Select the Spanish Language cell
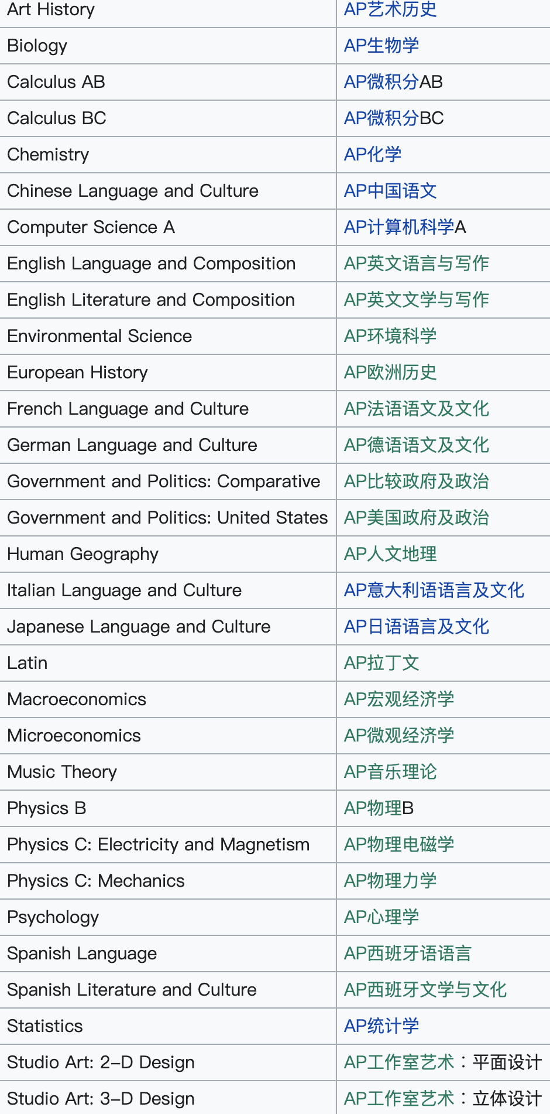550x1114 pixels. point(168,954)
